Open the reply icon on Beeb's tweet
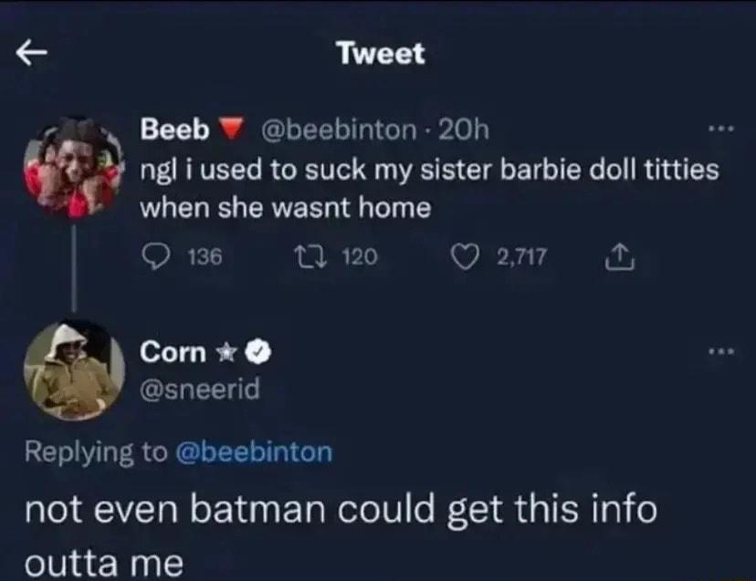The height and width of the screenshot is (581, 756). [x=157, y=255]
